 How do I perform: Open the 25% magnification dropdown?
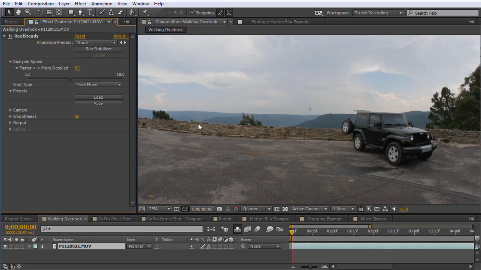click(x=159, y=209)
